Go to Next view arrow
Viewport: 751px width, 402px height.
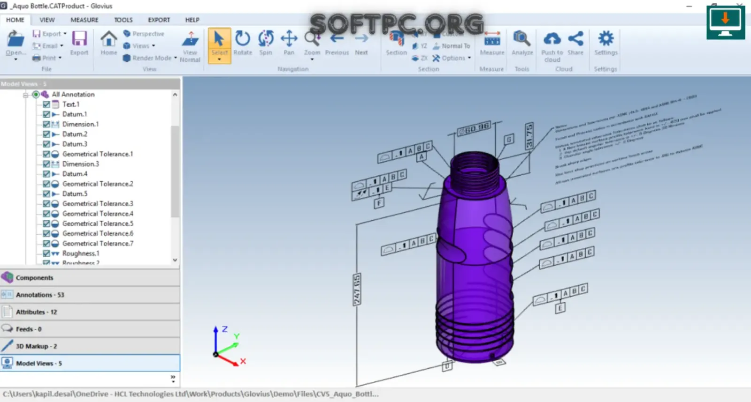pos(361,39)
